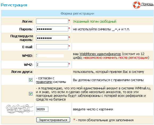This screenshot has height=125, width=154.
Task: Open the правилами system rules link
Action: tap(44, 82)
